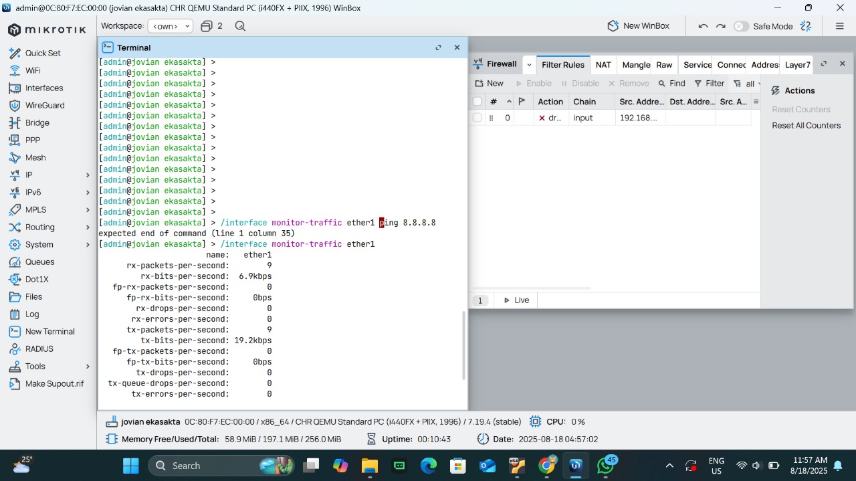Open the Firewall title dropdown arrow
Image resolution: width=856 pixels, height=481 pixels.
(529, 65)
